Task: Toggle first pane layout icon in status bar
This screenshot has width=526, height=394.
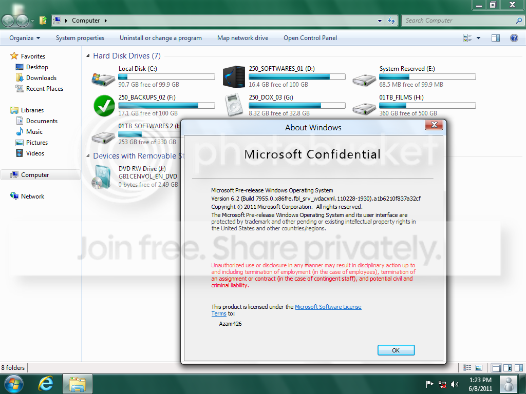Action: coord(496,368)
